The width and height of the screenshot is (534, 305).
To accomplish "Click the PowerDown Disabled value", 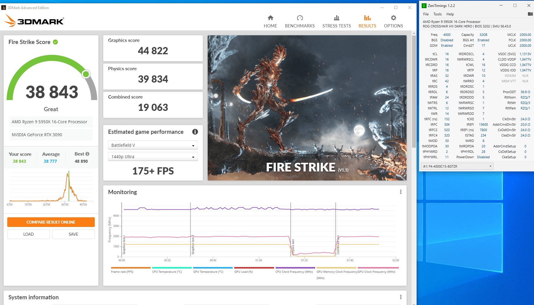I will point(483,157).
